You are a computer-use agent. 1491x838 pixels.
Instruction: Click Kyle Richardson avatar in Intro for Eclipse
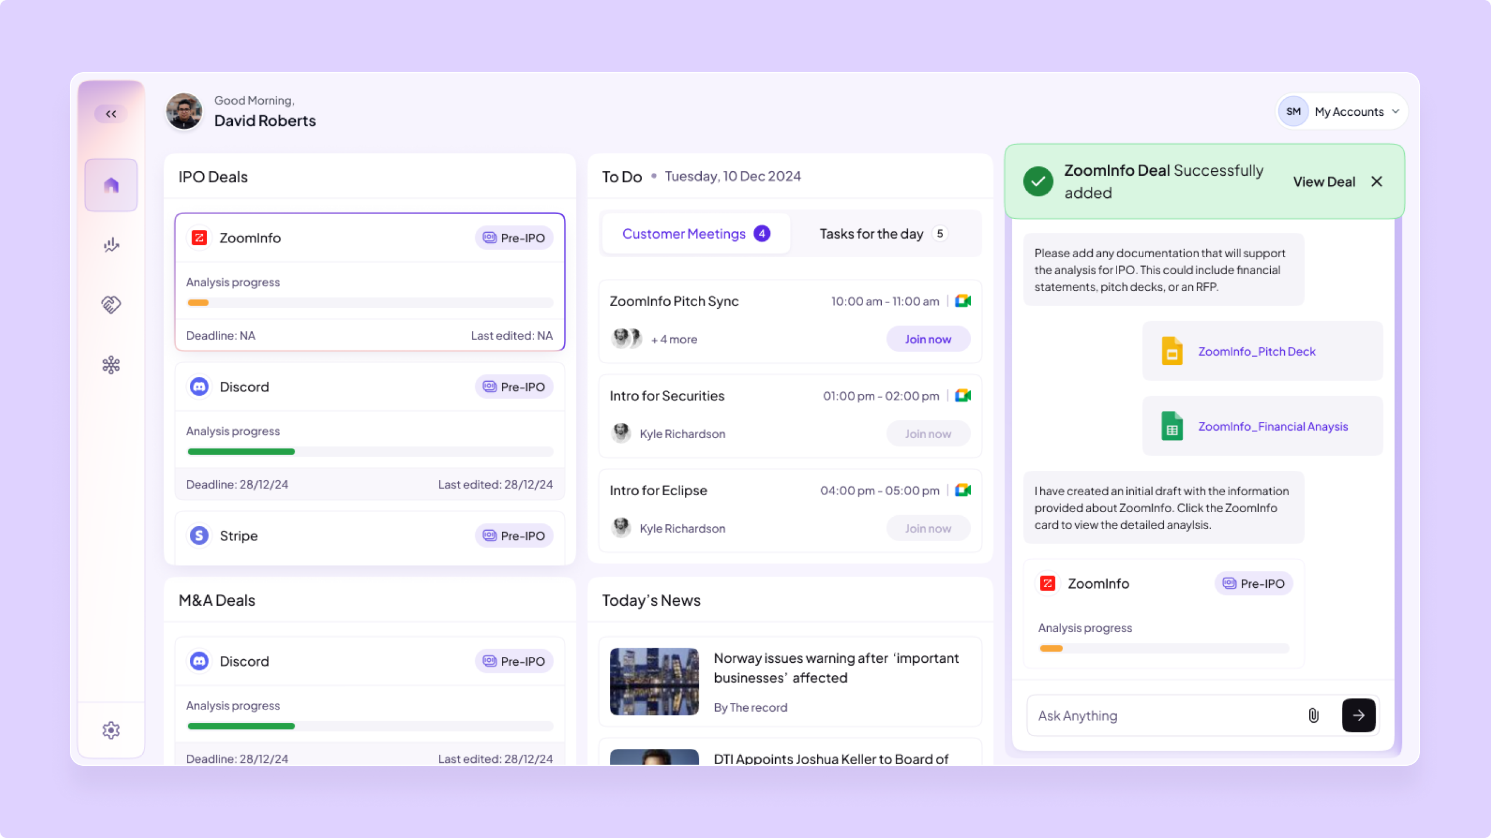[x=621, y=528]
